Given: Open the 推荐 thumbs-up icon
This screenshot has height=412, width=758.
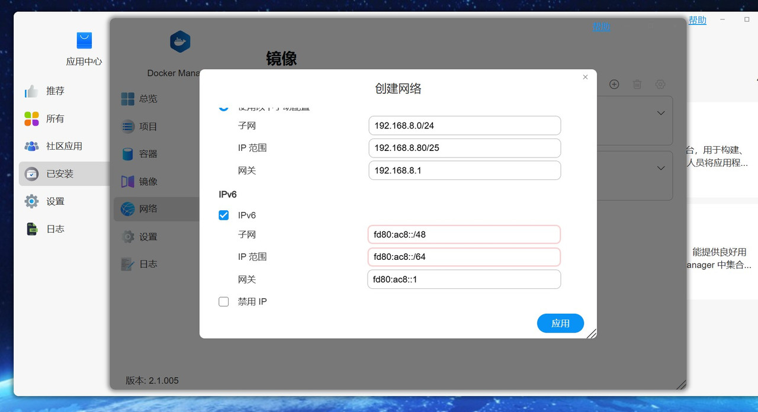Looking at the screenshot, I should pos(31,91).
